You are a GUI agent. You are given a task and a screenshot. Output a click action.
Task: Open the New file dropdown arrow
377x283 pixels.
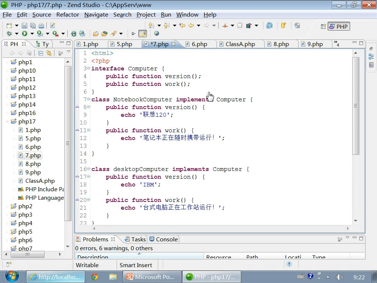point(17,25)
